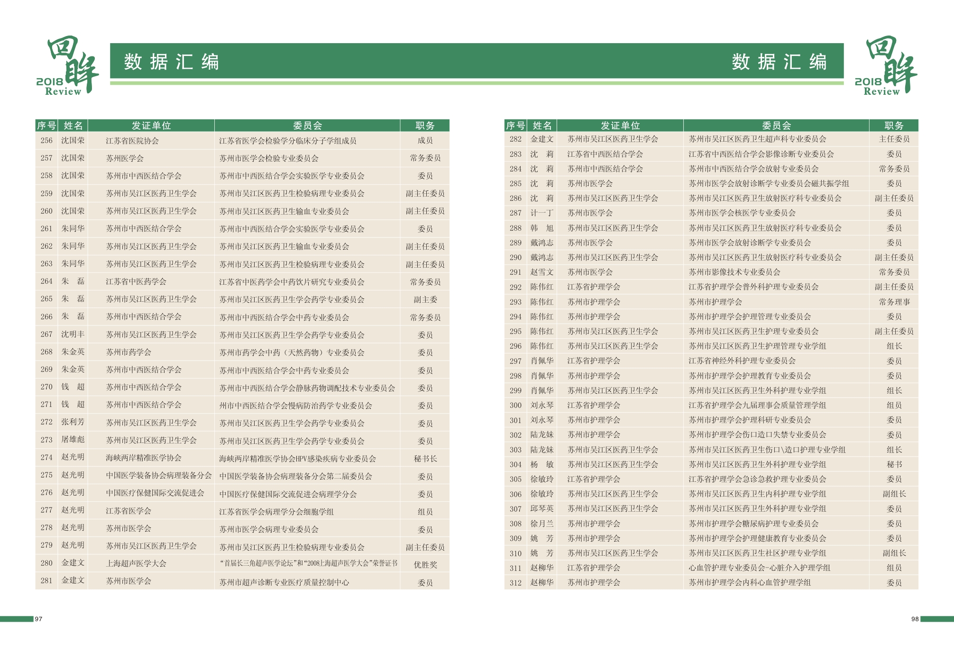Viewport: 954px width, 651px height.
Task: Click 计一丁 name in row 287
Action: point(542,213)
